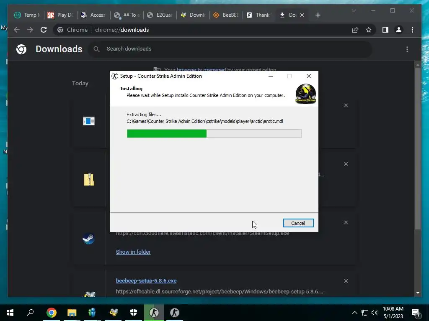Switch to the BeeBEEP tab
The height and width of the screenshot is (321, 429).
pyautogui.click(x=226, y=15)
